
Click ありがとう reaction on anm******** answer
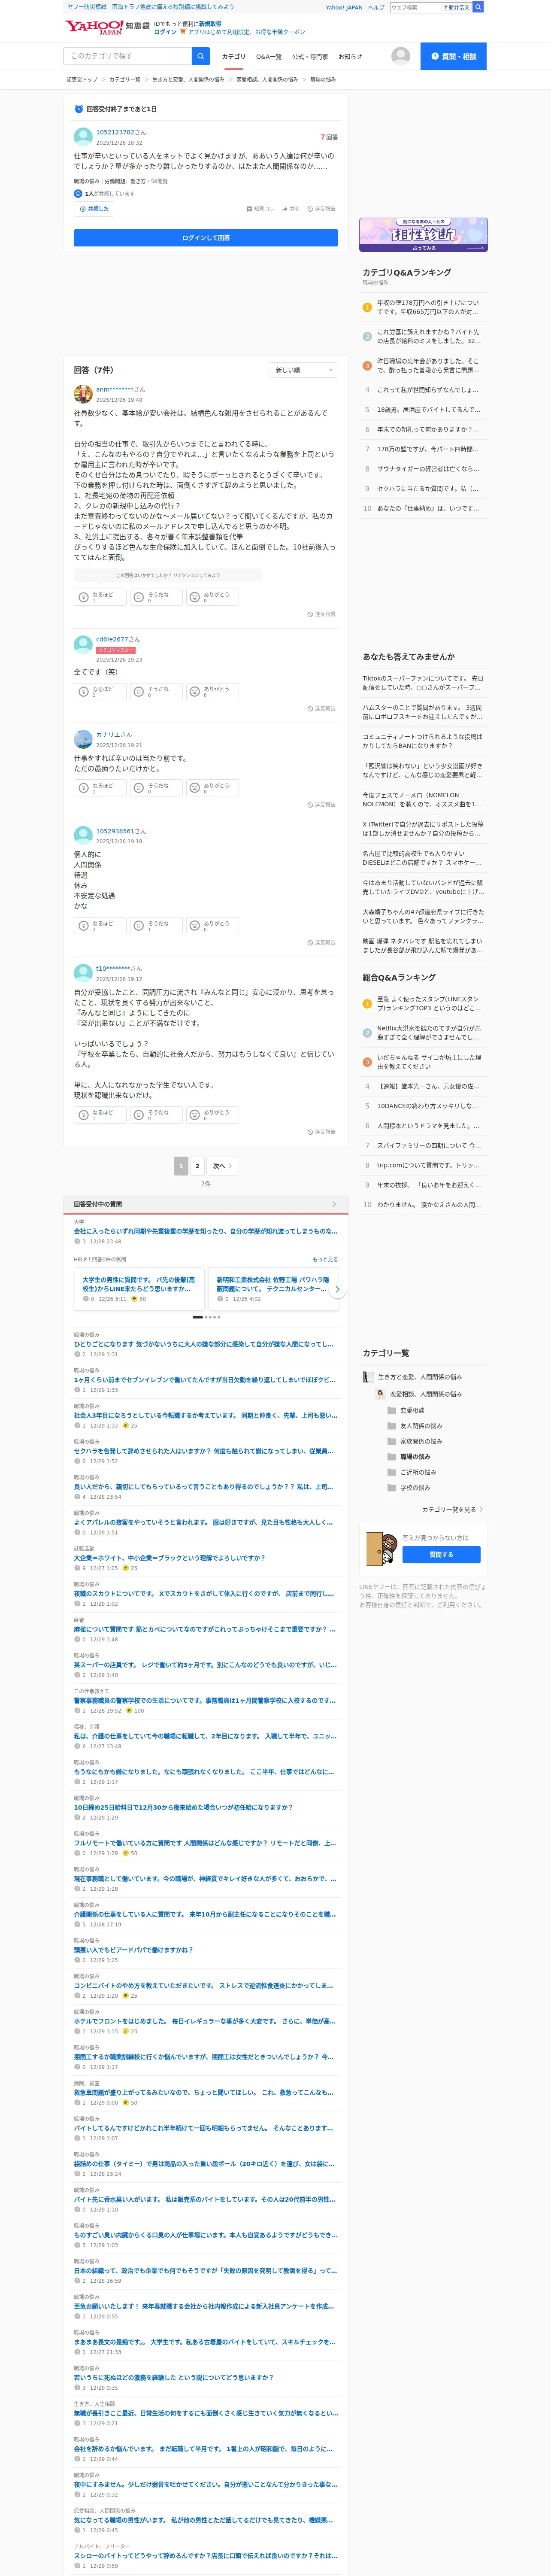(x=212, y=597)
